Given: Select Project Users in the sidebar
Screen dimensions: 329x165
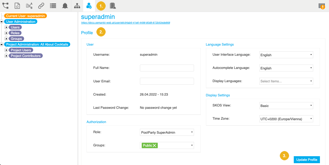Looking at the screenshot, I should 21,50.
